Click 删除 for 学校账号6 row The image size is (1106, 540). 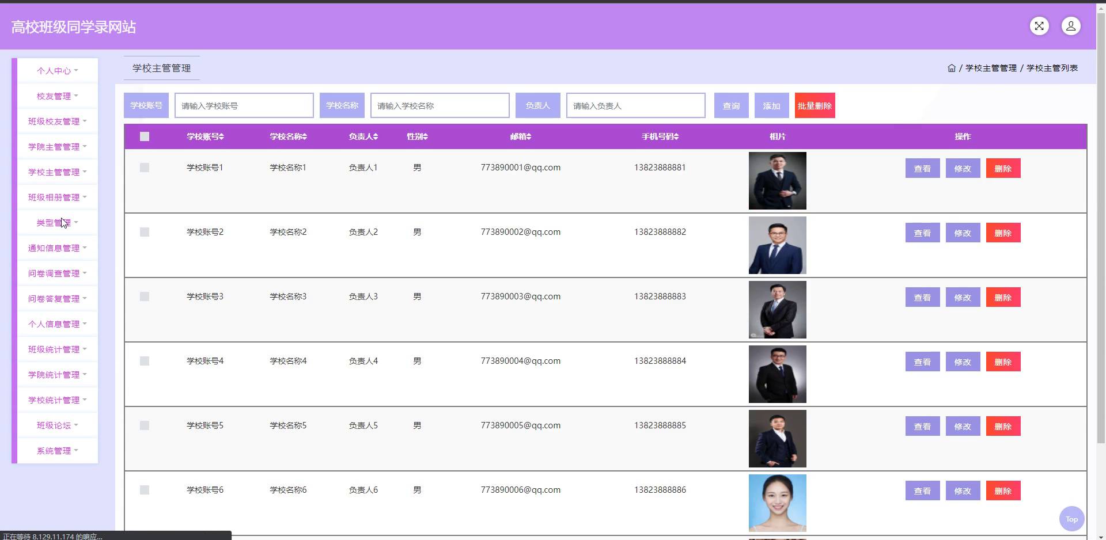coord(1003,490)
